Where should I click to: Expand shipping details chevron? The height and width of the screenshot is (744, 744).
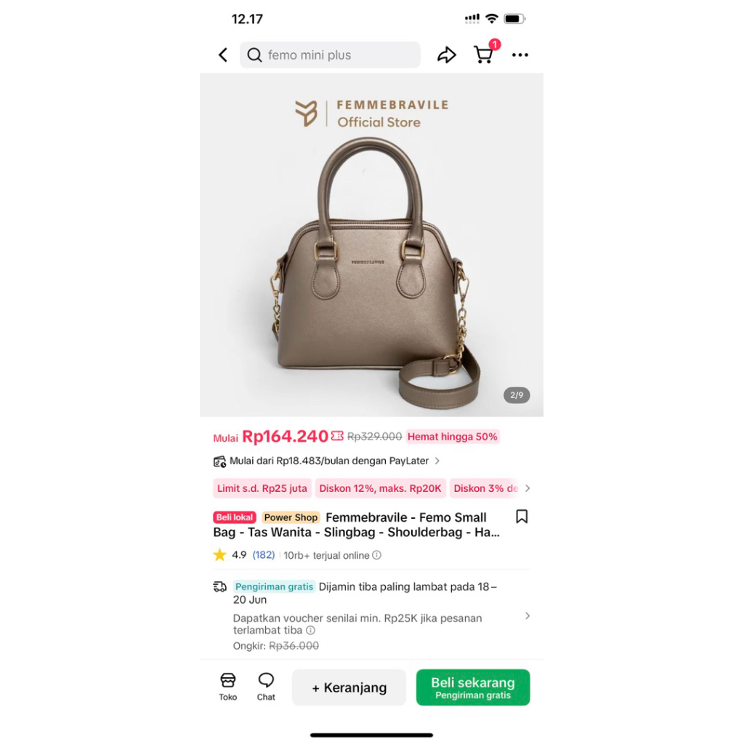click(527, 616)
